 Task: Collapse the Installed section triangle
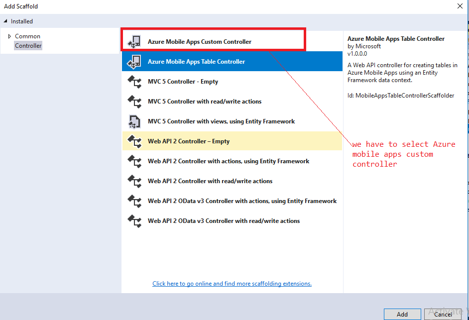pos(5,21)
